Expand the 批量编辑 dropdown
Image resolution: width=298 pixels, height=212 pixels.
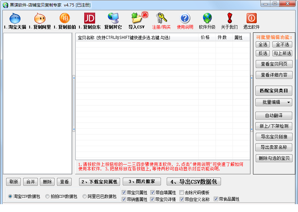pos(274,102)
